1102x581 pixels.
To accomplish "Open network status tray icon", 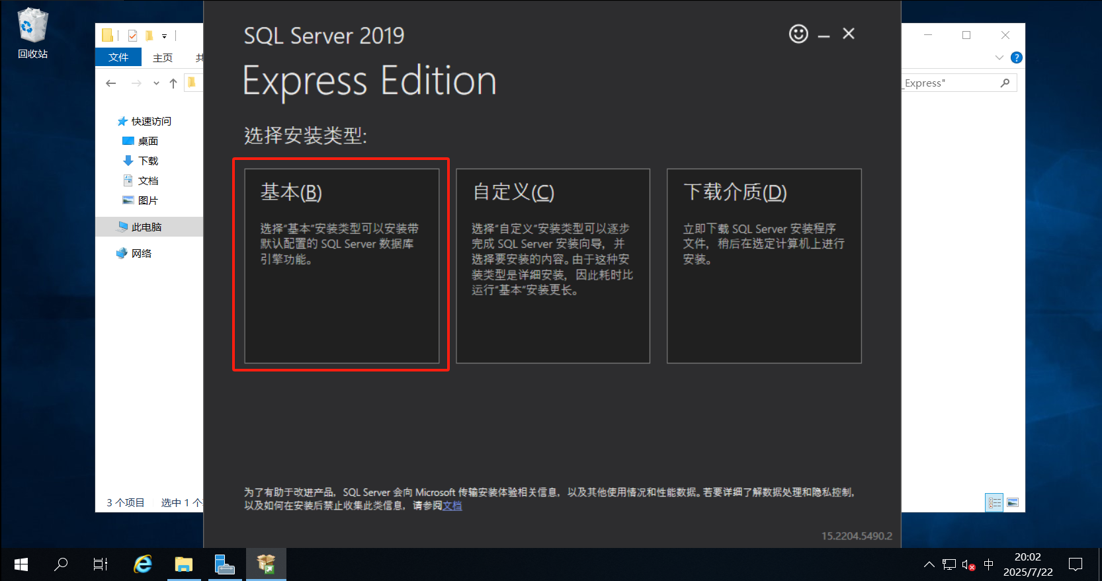I will click(x=949, y=564).
